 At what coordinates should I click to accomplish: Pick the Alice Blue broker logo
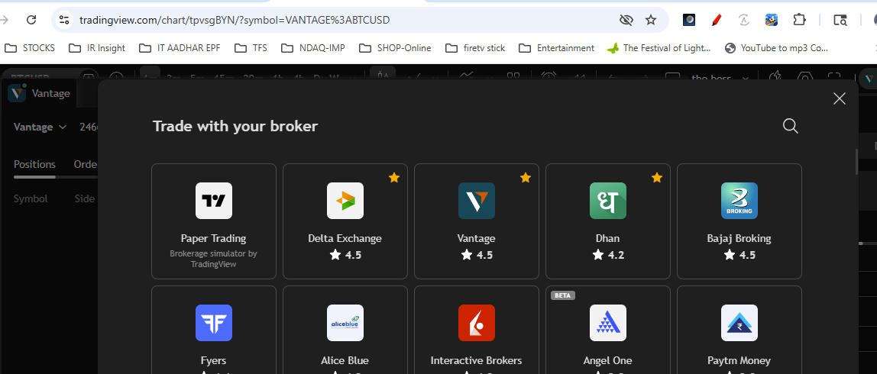(x=345, y=323)
